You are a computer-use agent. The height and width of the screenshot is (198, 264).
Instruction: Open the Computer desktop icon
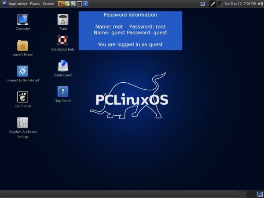(22, 20)
